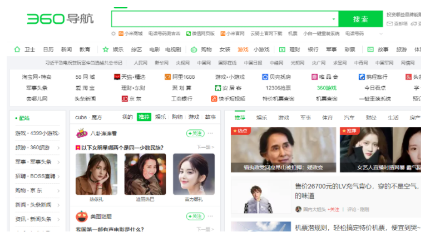The image size is (430, 237).
Task: Click the green 搜索 button
Action: [360, 19]
